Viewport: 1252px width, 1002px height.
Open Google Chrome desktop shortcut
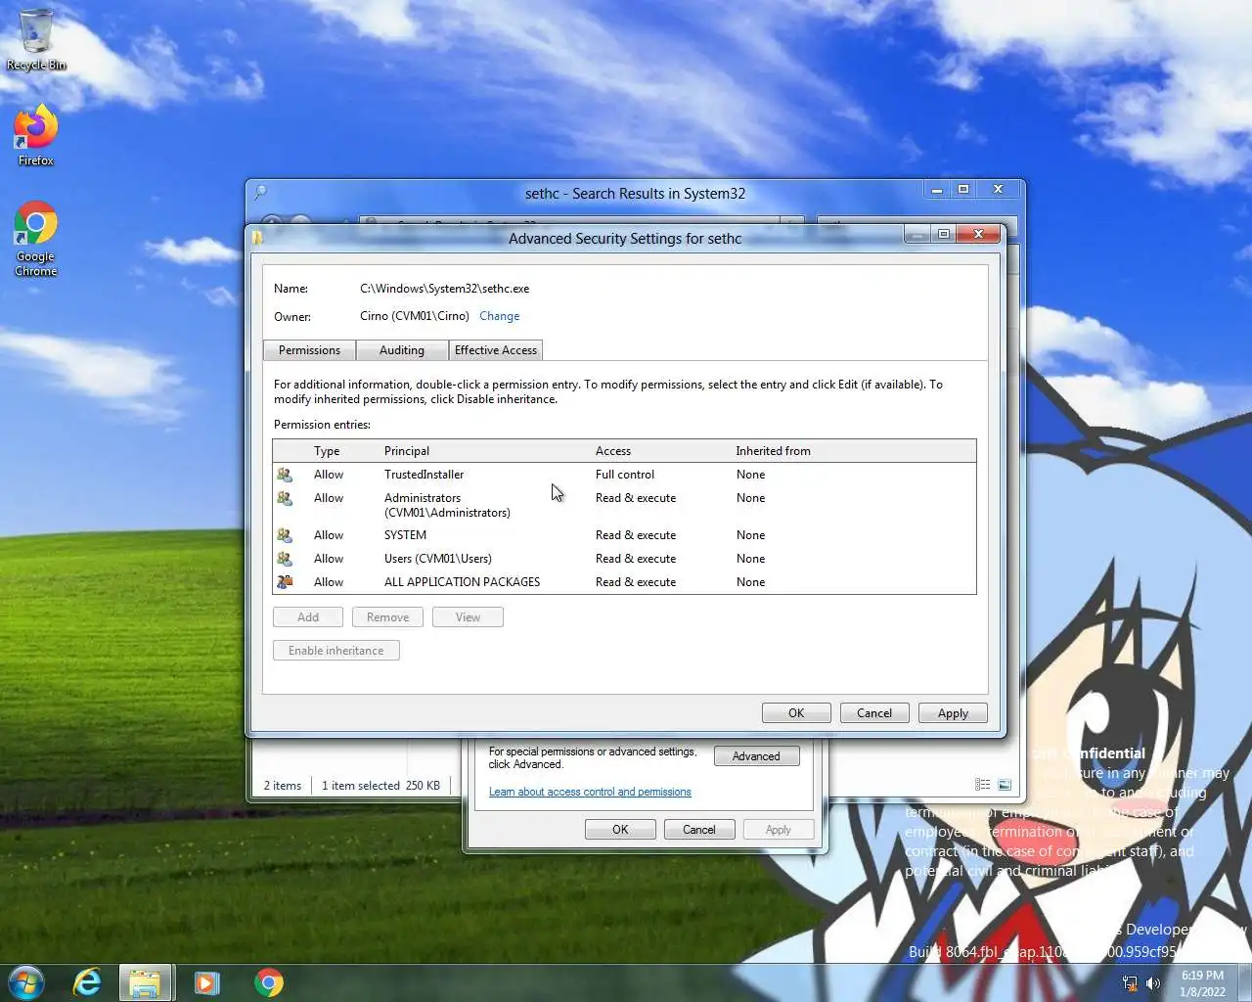(x=36, y=240)
